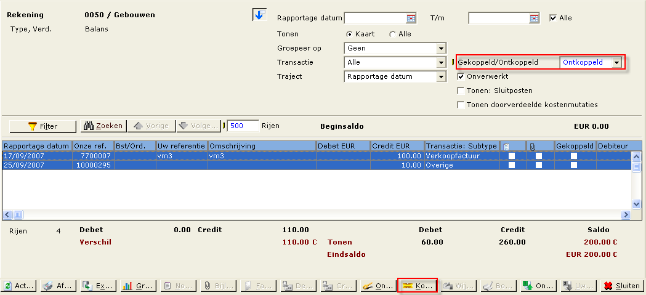Open the Traject dropdown
Image resolution: width=646 pixels, height=295 pixels.
[440, 77]
